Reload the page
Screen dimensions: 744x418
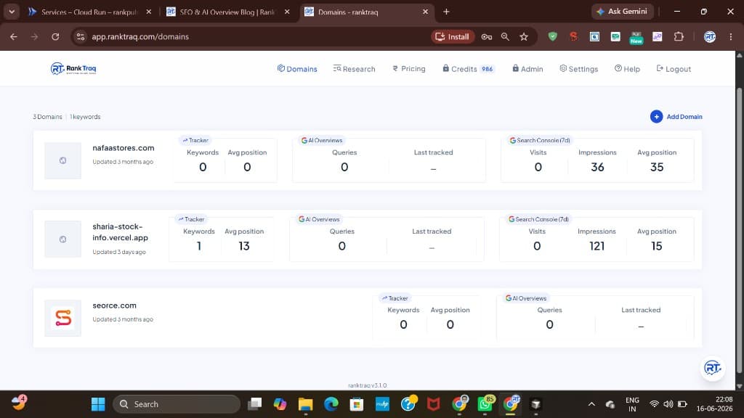pyautogui.click(x=55, y=36)
